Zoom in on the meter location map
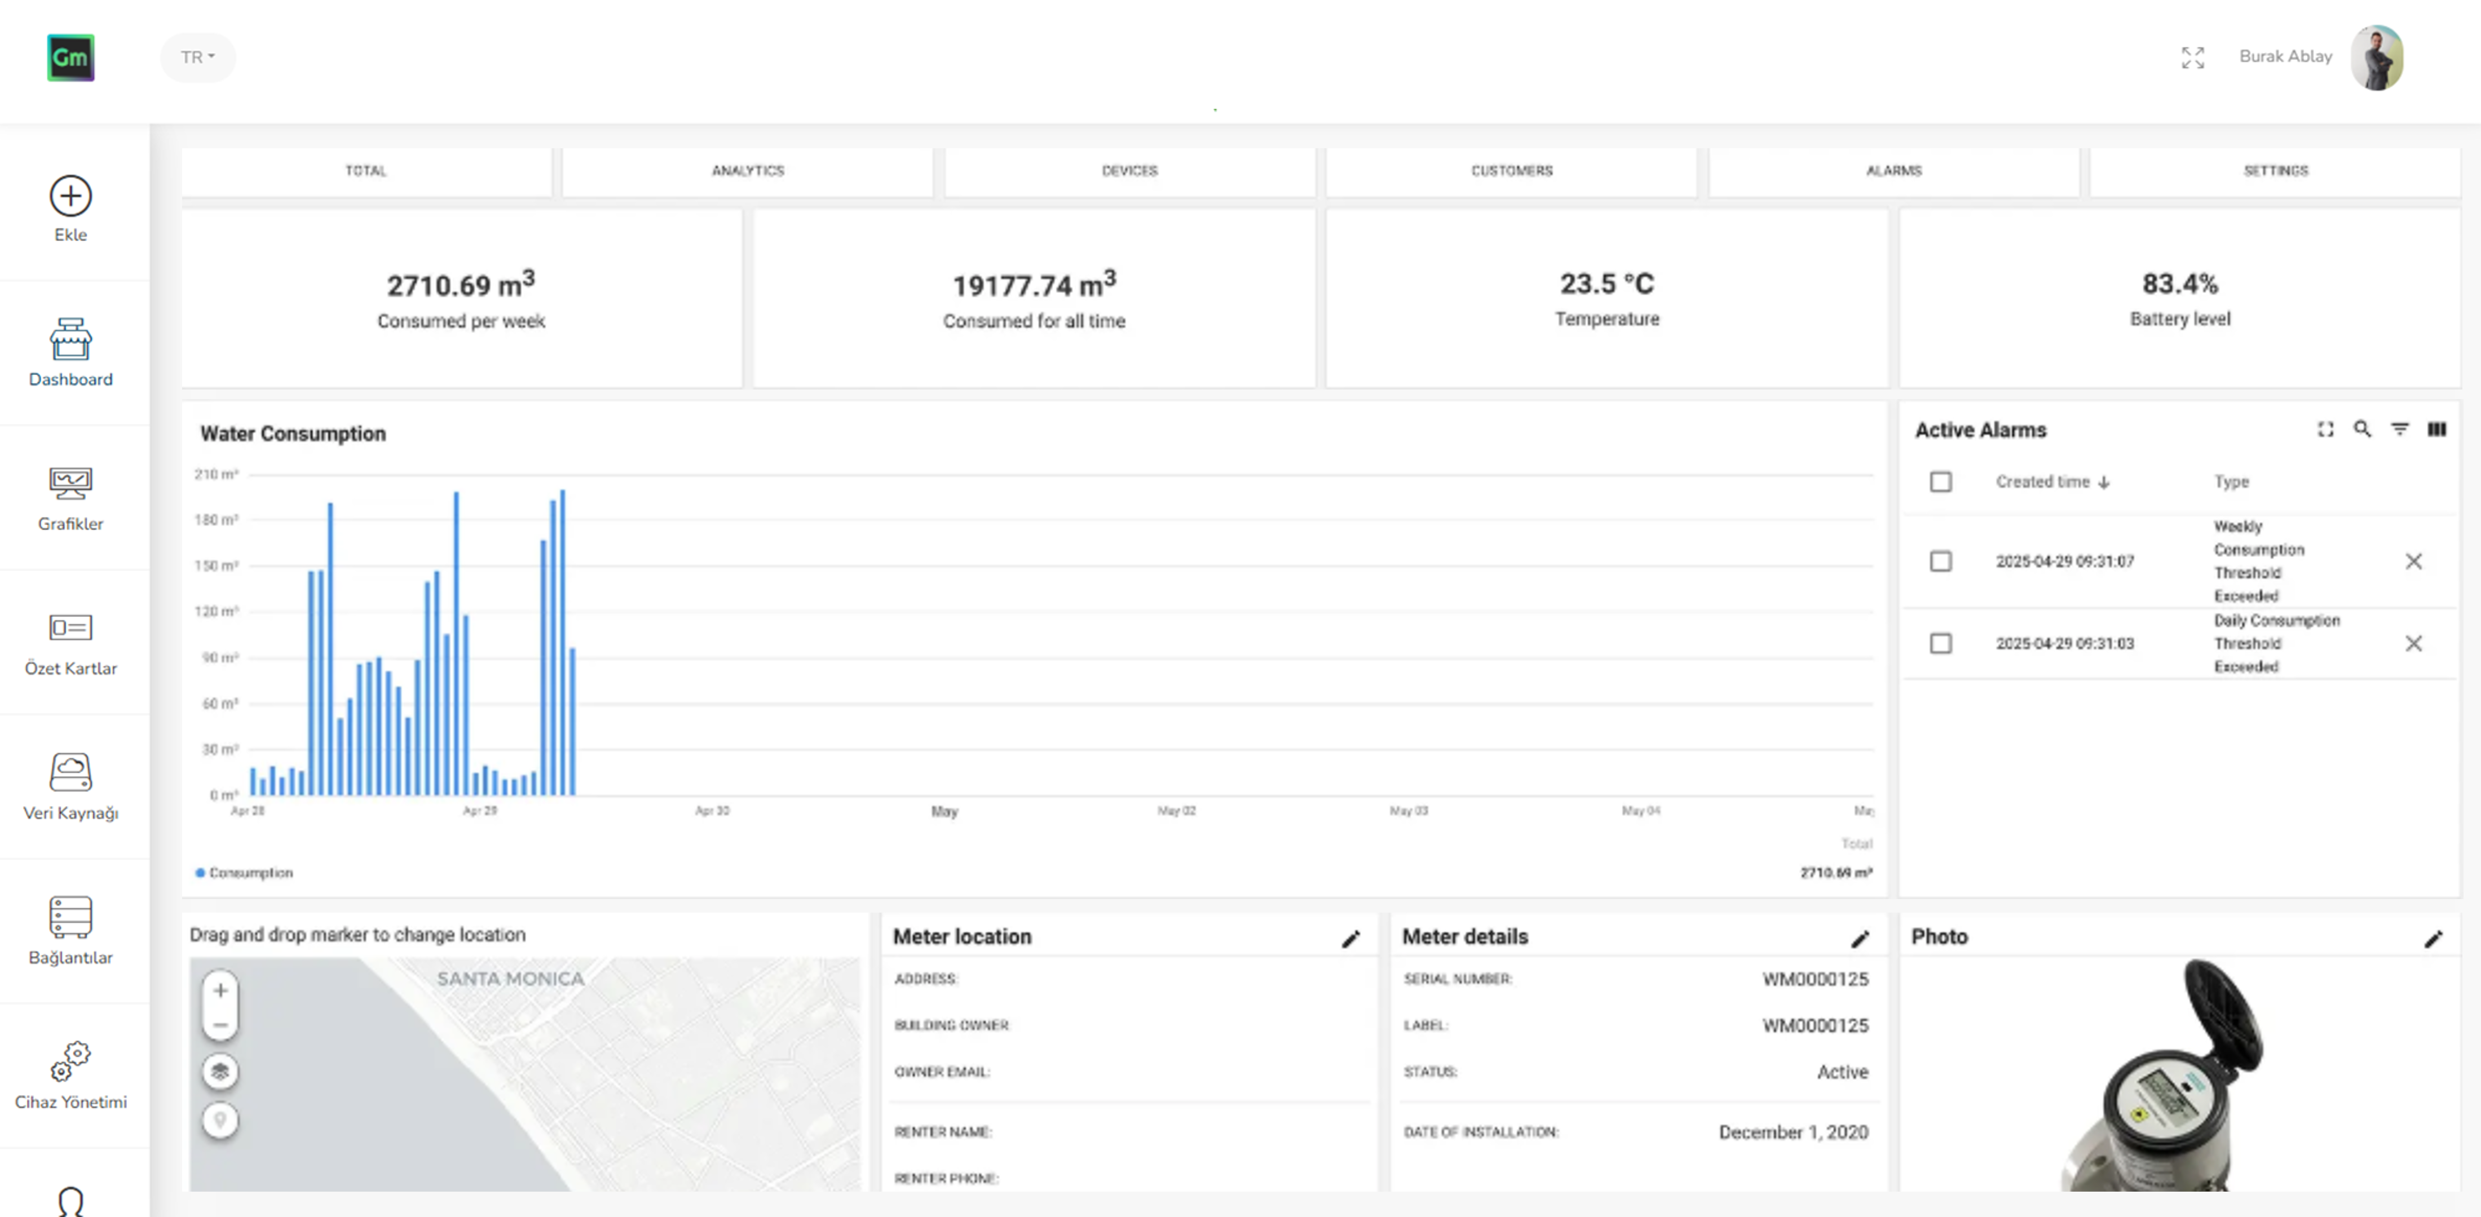 (220, 990)
